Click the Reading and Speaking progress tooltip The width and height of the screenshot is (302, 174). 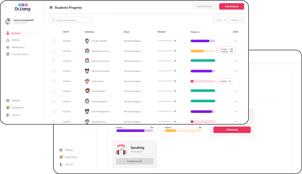pos(226,50)
